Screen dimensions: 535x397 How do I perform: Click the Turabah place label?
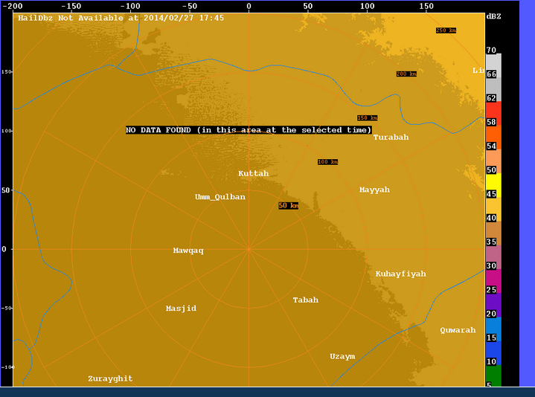[391, 138]
